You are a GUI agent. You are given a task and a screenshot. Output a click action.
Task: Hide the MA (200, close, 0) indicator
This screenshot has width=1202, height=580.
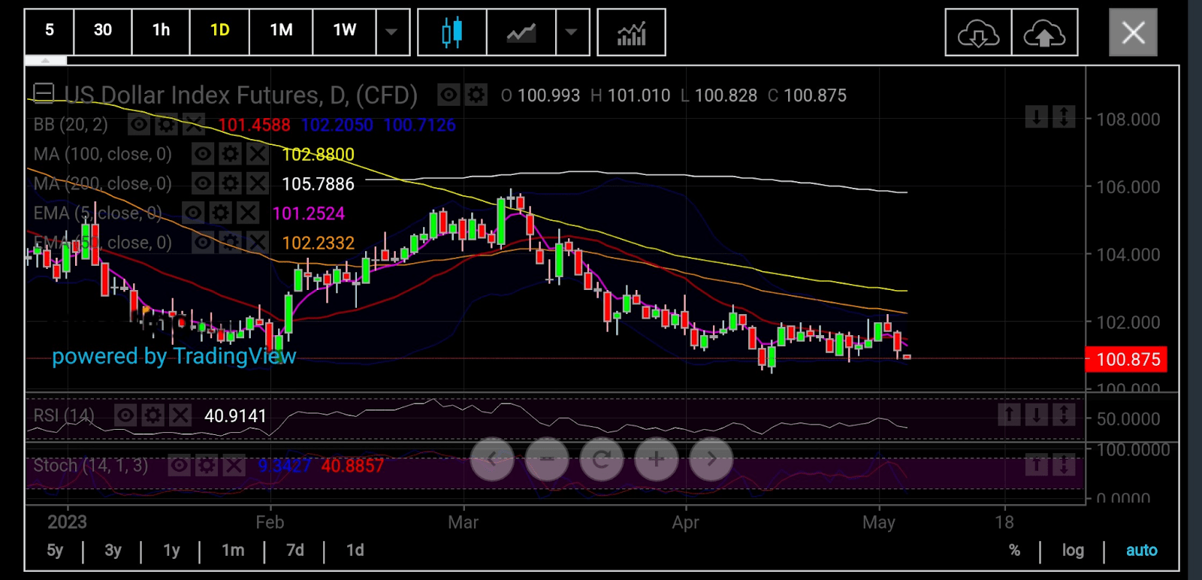(203, 183)
